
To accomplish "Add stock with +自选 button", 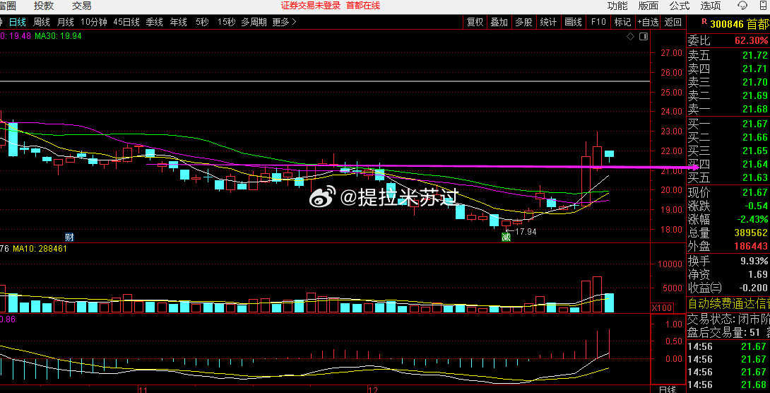I will (x=648, y=22).
